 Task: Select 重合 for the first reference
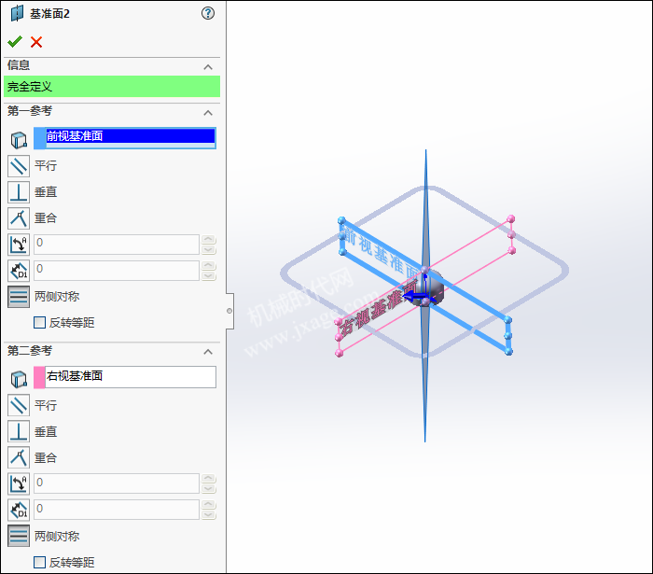19,218
